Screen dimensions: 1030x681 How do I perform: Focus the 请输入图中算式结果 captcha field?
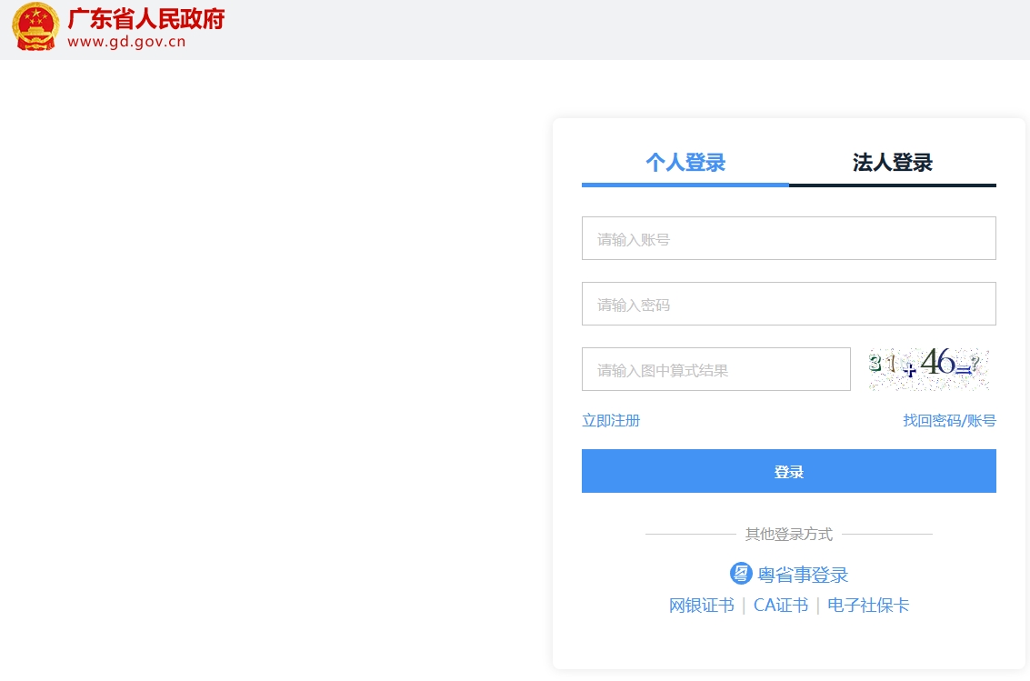point(716,369)
